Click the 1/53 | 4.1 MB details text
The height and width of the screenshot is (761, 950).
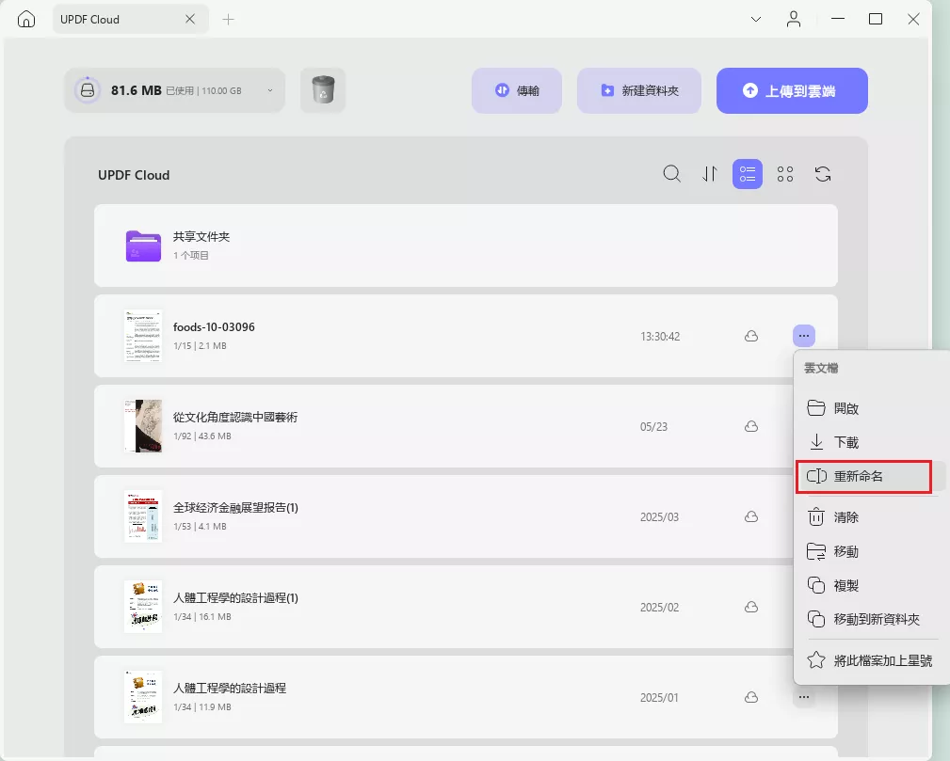coord(200,526)
